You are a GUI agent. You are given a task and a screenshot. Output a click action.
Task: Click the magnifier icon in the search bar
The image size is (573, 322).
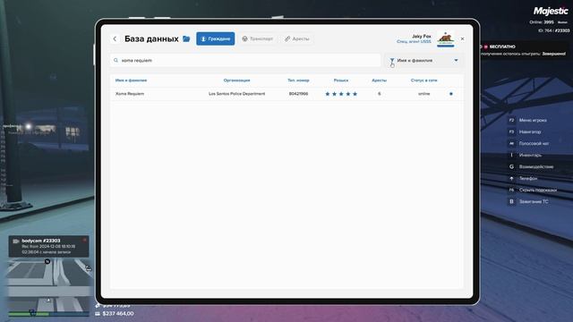pos(115,60)
